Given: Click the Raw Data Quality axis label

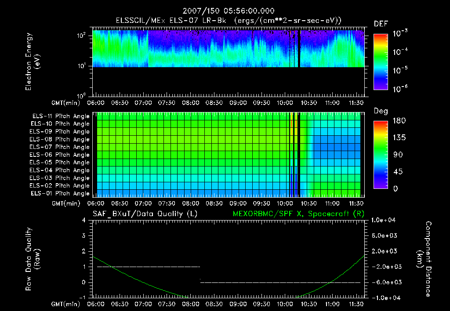Looking at the screenshot, I should click(33, 259).
